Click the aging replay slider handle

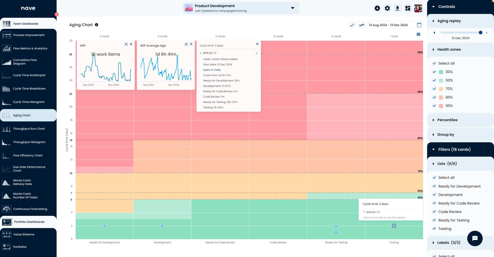[x=480, y=33]
